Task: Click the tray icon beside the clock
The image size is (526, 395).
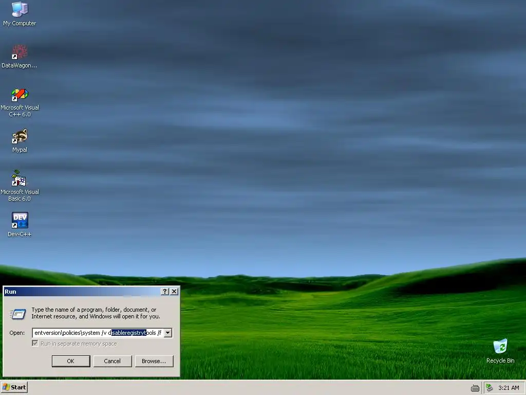Action: [489, 388]
